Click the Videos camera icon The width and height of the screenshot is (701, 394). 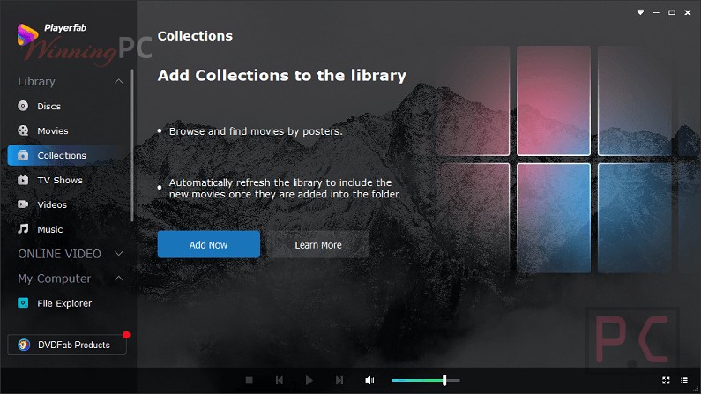(23, 204)
